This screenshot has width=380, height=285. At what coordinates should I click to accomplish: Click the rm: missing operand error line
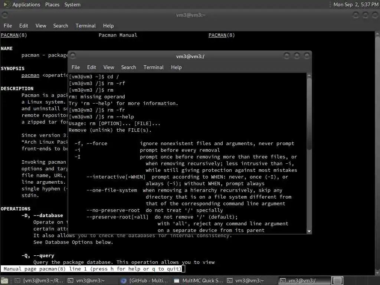click(97, 97)
